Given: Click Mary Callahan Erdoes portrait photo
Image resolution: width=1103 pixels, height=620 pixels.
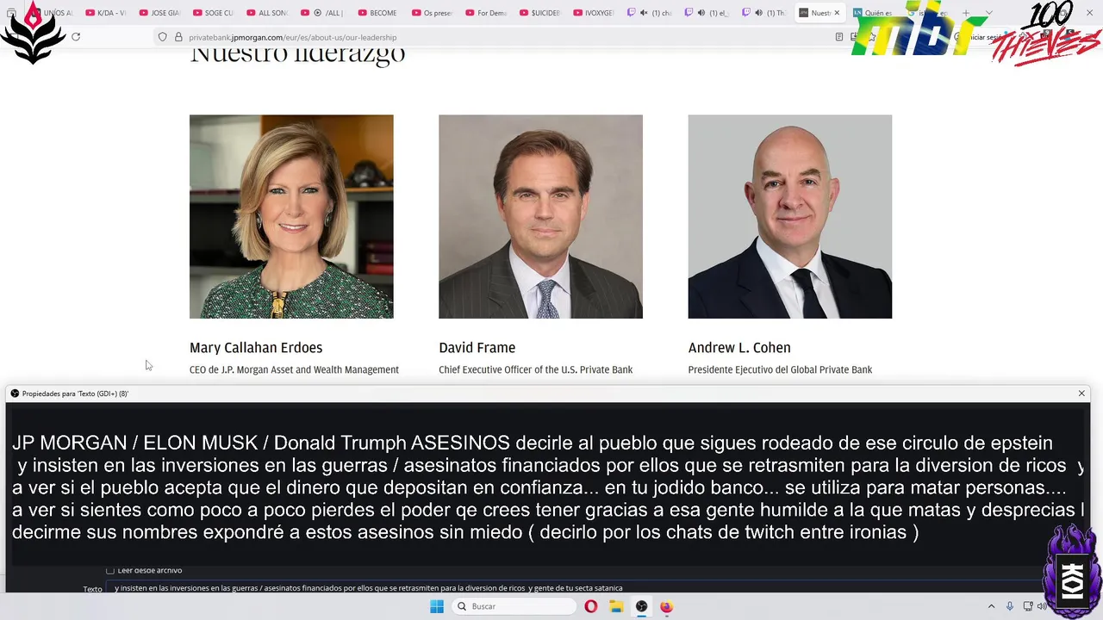Looking at the screenshot, I should tap(291, 217).
